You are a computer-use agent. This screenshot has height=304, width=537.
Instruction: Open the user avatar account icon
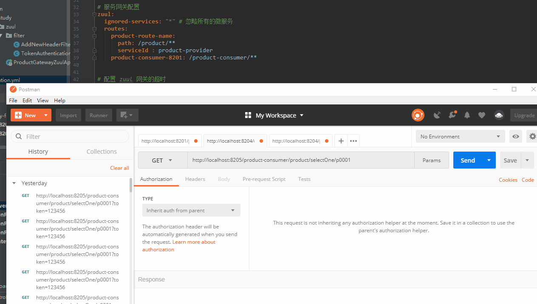pyautogui.click(x=499, y=115)
